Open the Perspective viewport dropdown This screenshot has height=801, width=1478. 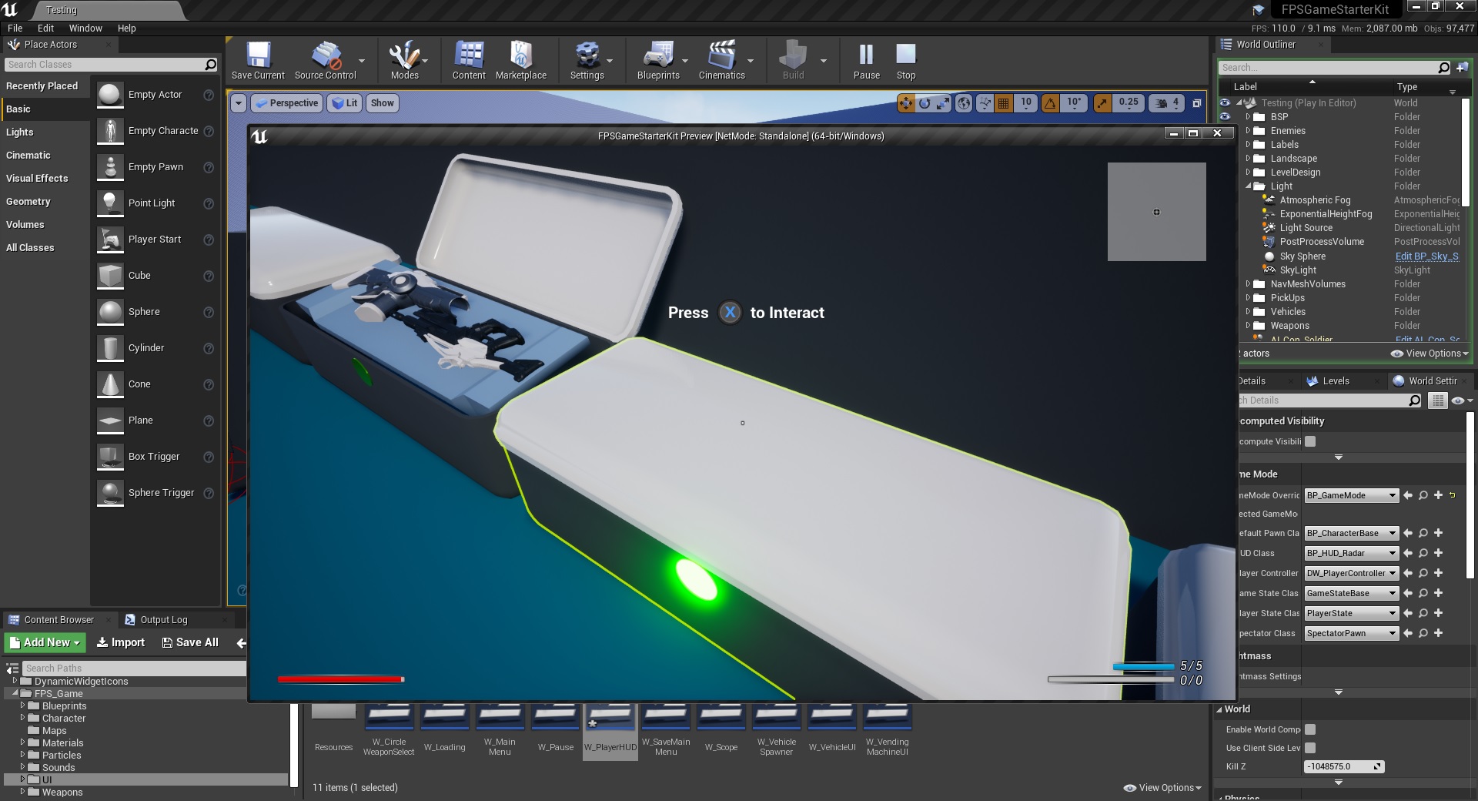coord(286,103)
